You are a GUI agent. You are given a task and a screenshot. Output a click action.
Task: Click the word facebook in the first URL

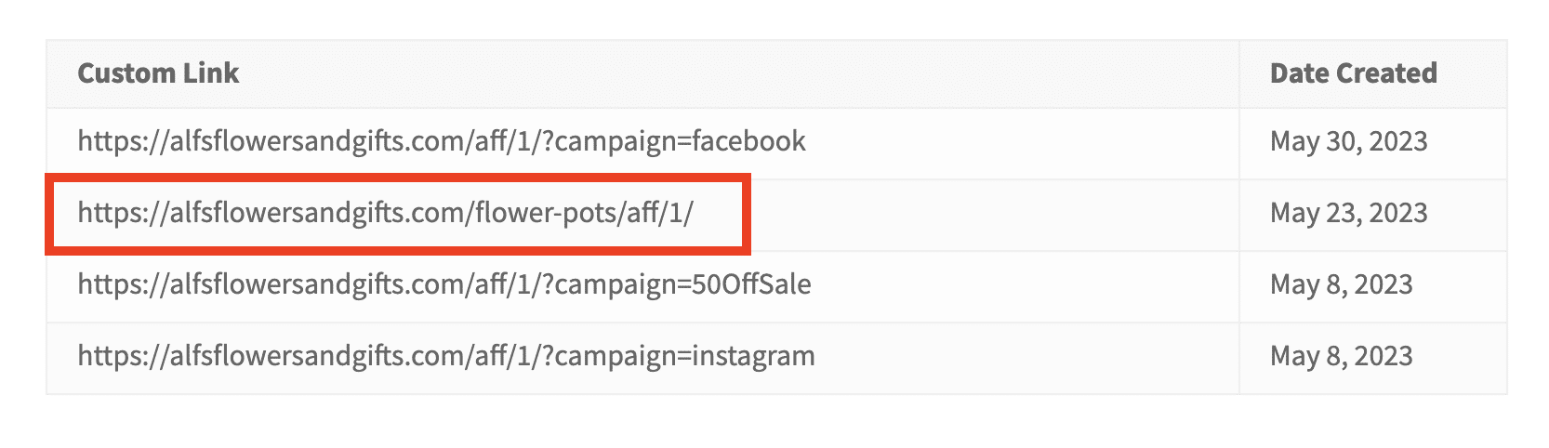coord(748,141)
